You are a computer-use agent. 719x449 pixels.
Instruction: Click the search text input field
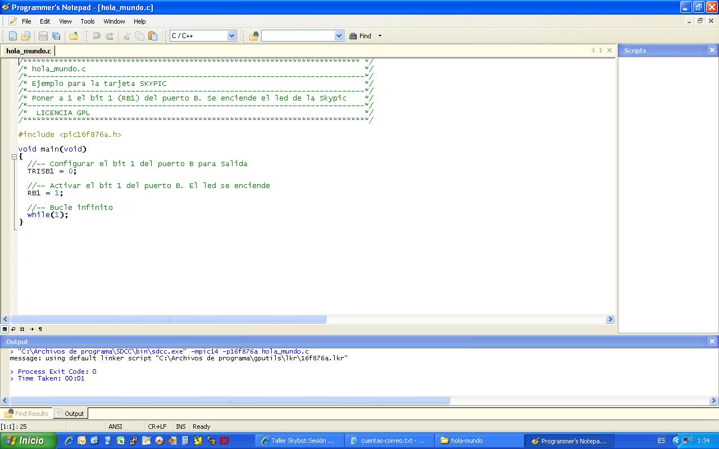coord(298,36)
